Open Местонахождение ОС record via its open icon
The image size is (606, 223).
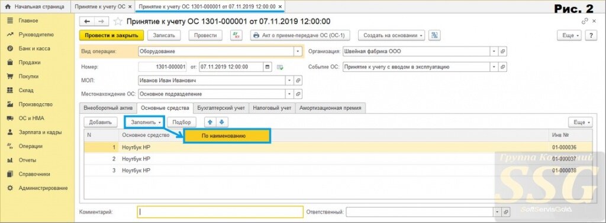(298, 94)
